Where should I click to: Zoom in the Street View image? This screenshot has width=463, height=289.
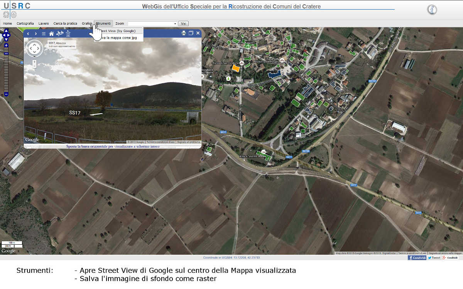[34, 62]
